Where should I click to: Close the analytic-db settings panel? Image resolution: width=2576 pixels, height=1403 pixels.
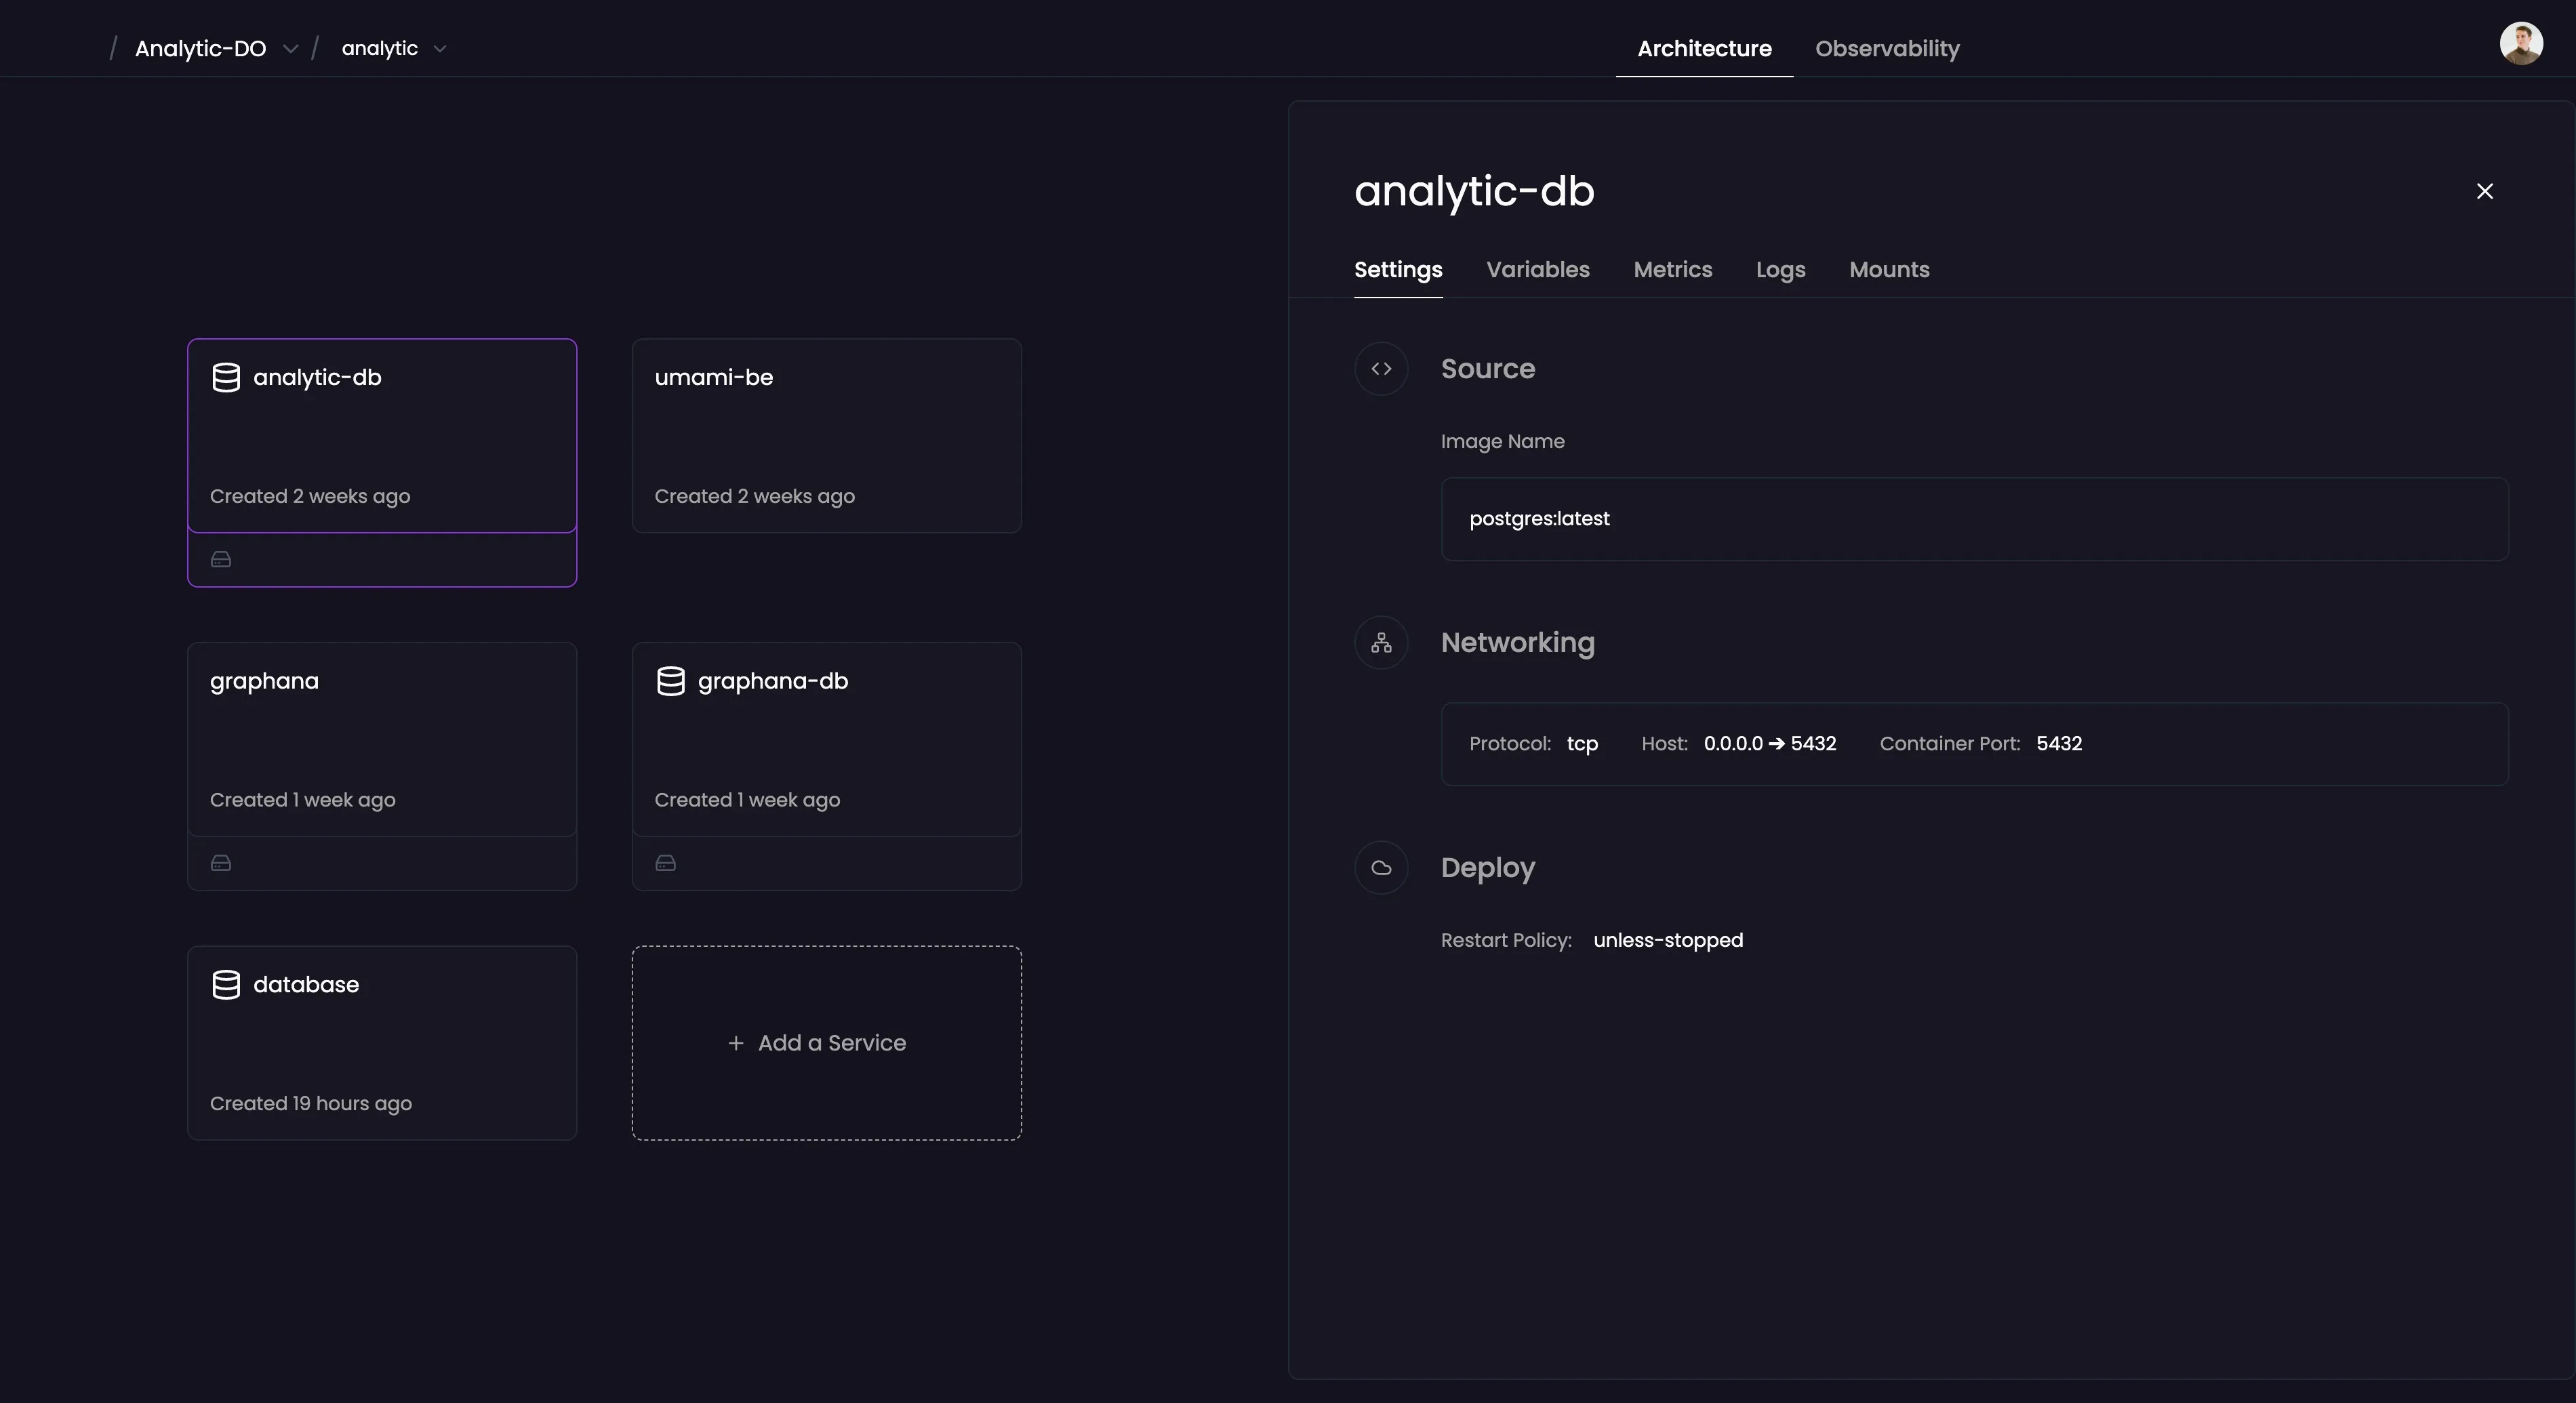pos(2485,191)
